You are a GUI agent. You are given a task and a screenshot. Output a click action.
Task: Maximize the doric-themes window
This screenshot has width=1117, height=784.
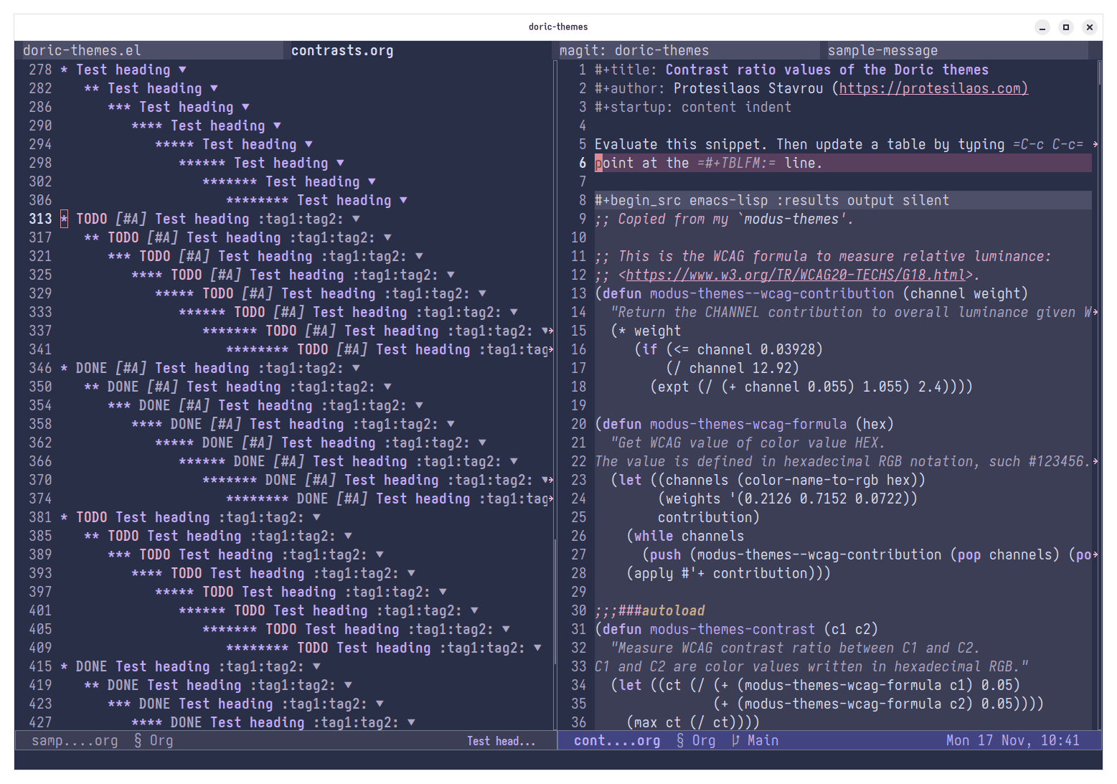[1066, 27]
